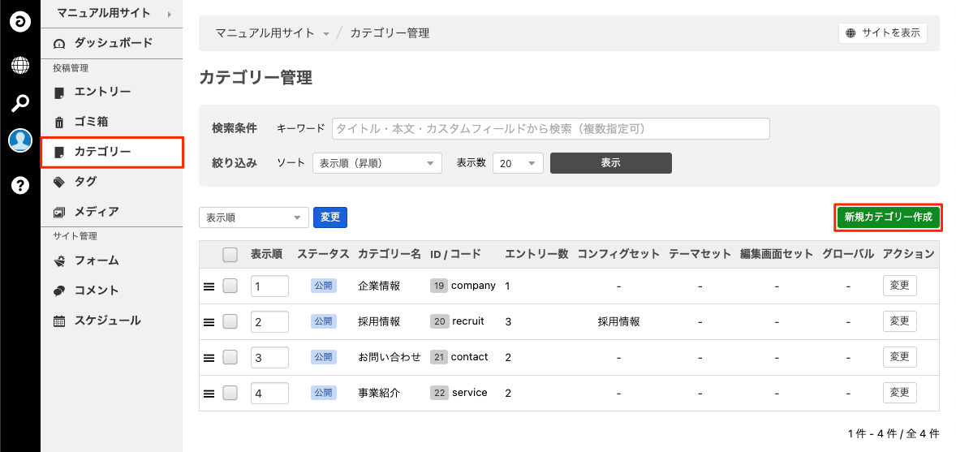Screen dimensions: 956x452
Task: Click the tag icon beside タグ
Action: tap(58, 182)
